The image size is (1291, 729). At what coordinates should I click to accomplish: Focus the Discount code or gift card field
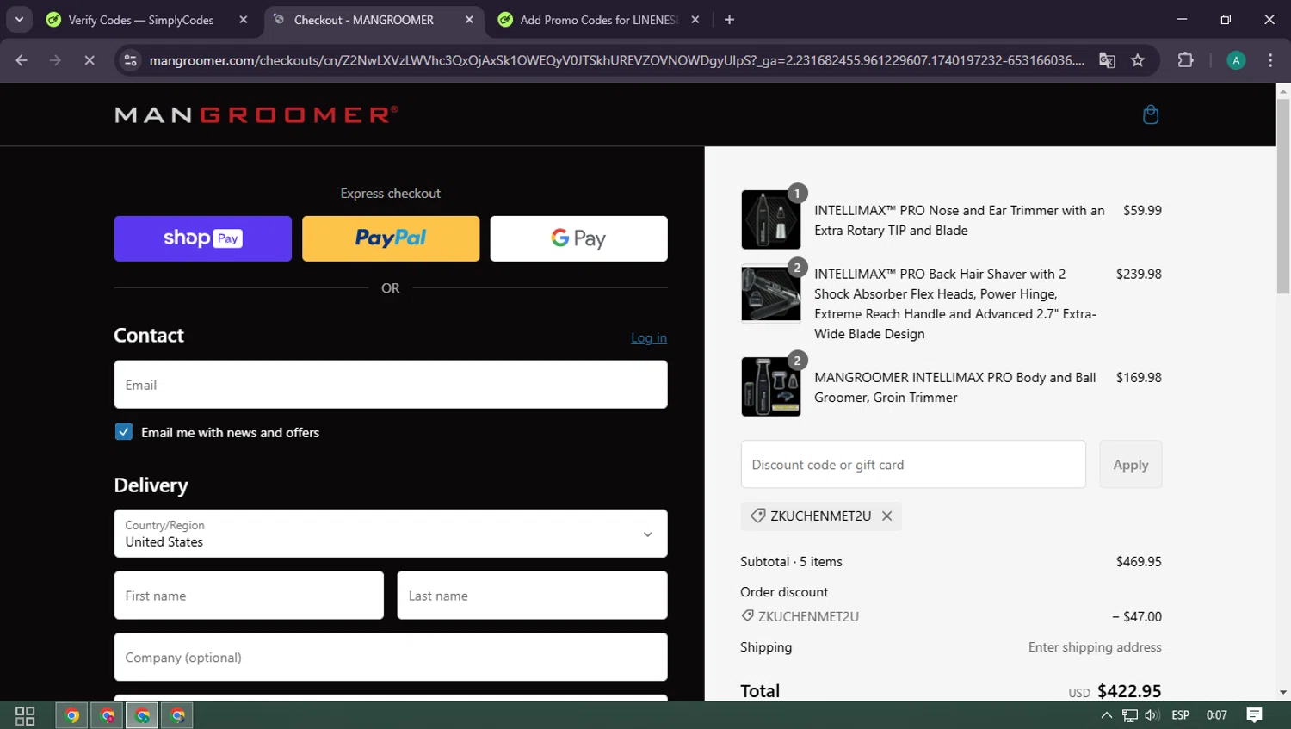click(x=913, y=465)
